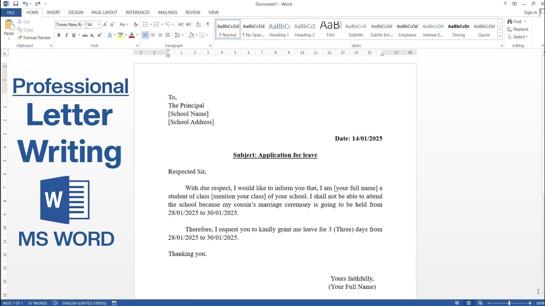Open the font size dropdown
The image size is (545, 306).
tap(99, 25)
